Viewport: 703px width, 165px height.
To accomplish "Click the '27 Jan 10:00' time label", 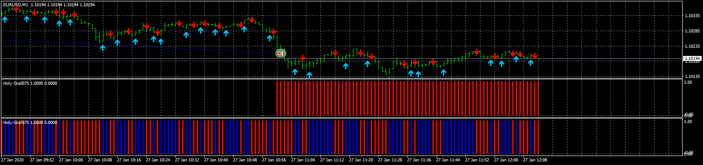I will click(71, 160).
